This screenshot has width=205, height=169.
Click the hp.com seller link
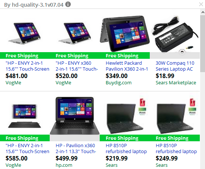[x=64, y=165]
